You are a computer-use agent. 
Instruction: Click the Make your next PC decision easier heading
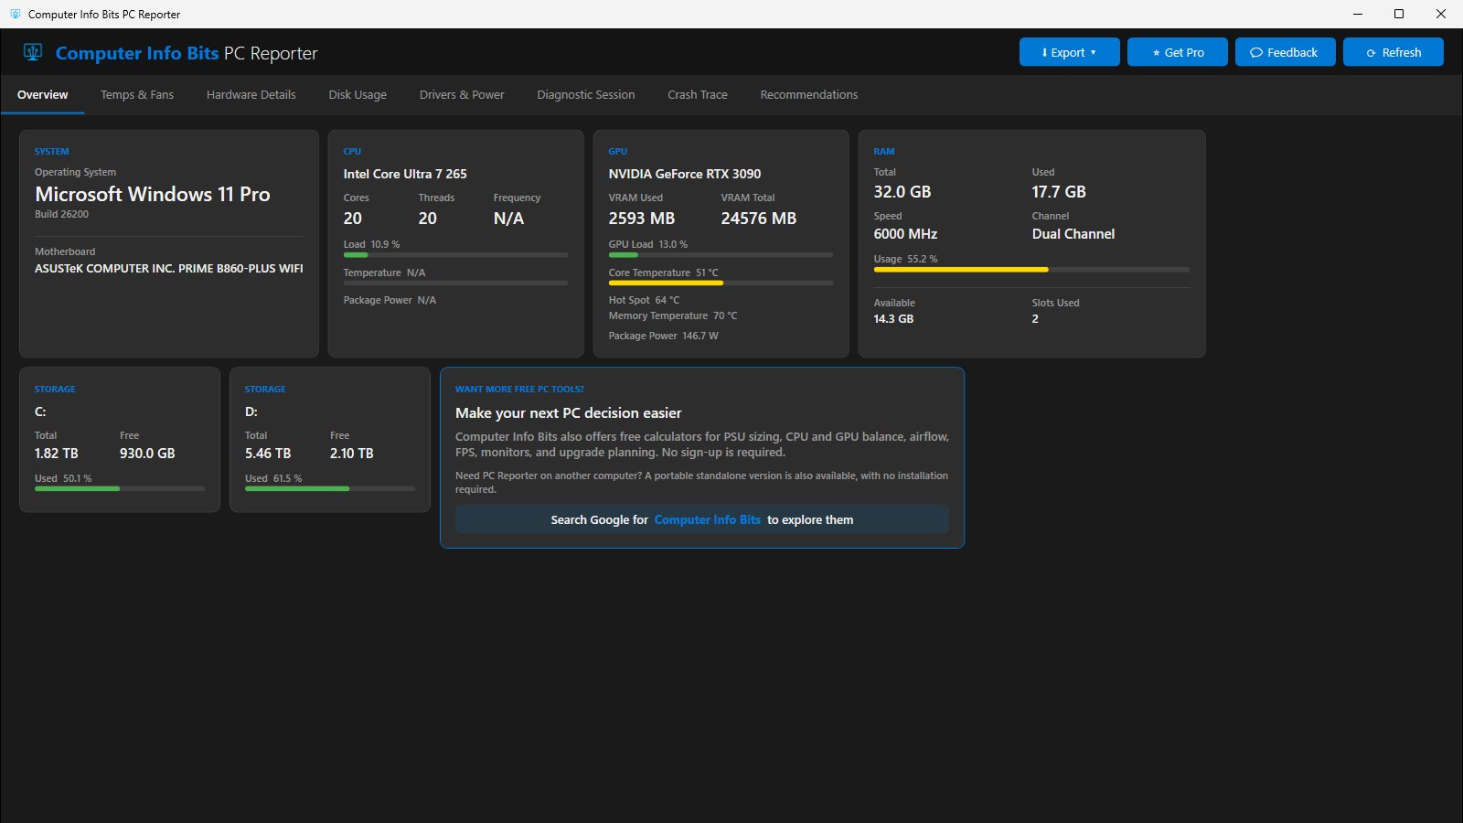point(569,413)
